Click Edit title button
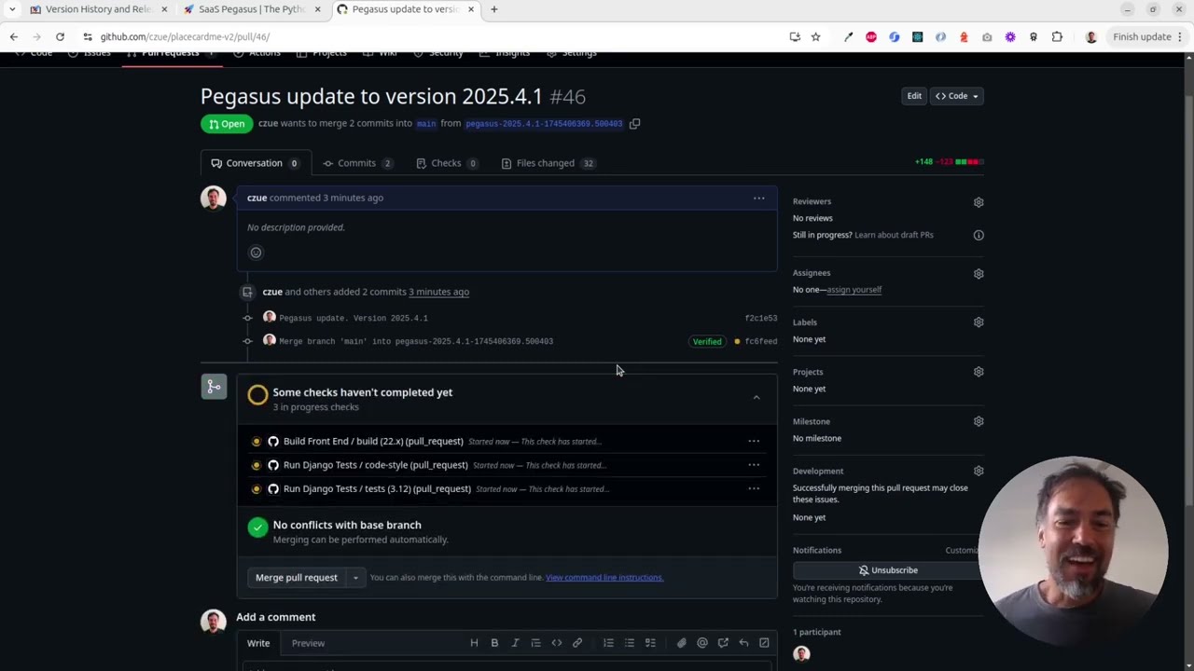This screenshot has width=1194, height=671. [914, 96]
